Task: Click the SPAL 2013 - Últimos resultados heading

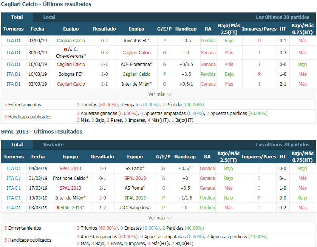Action: point(42,132)
